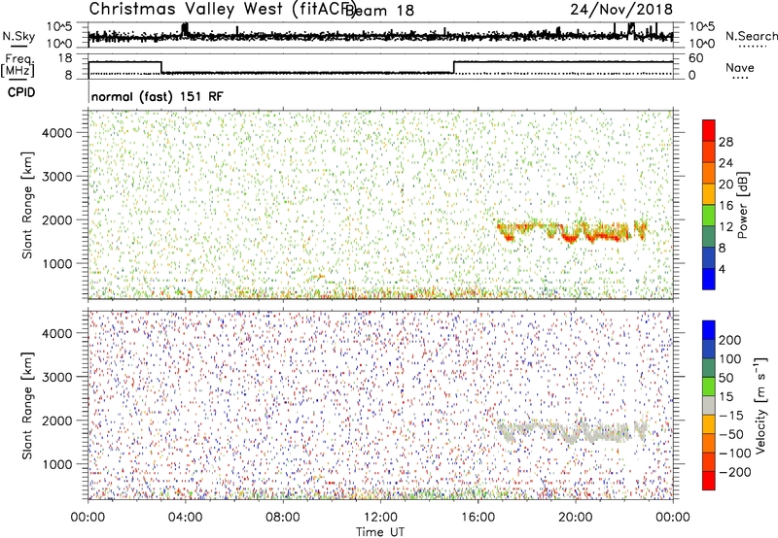This screenshot has width=778, height=538.
Task: Click the '20:00' time tick label
Action: point(576,518)
